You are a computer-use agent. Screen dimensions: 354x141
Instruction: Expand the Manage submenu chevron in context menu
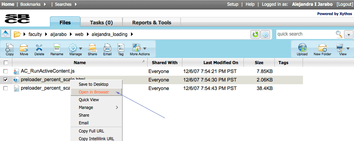117,108
